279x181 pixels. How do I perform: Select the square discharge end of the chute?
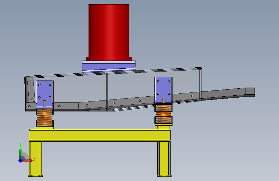[x=250, y=92]
